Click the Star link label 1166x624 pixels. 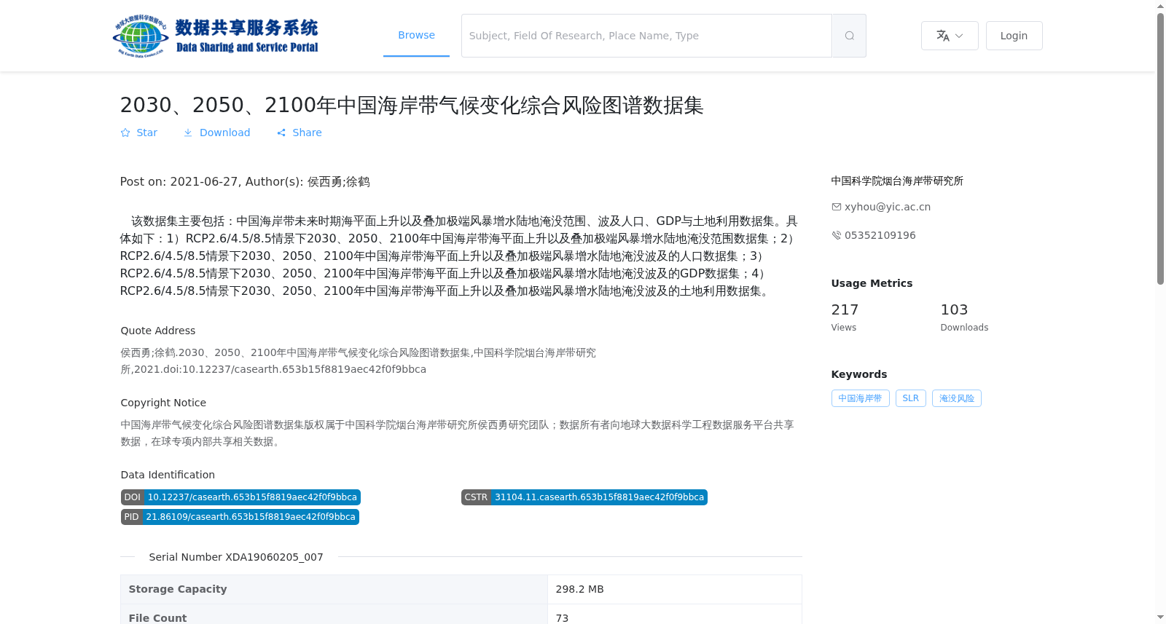tap(147, 133)
